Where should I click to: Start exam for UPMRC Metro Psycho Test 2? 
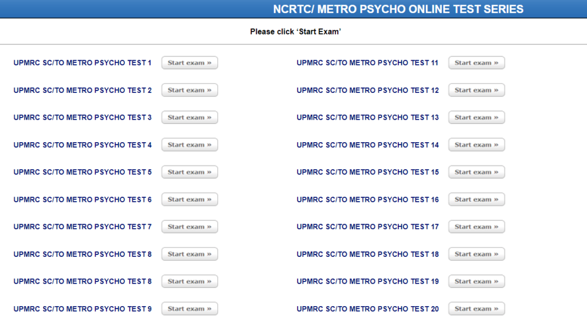pyautogui.click(x=189, y=90)
